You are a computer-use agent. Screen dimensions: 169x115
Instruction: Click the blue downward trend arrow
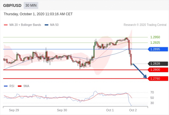(140, 71)
